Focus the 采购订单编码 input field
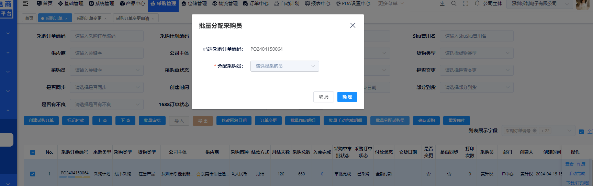This screenshot has width=593, height=186. pyautogui.click(x=107, y=36)
